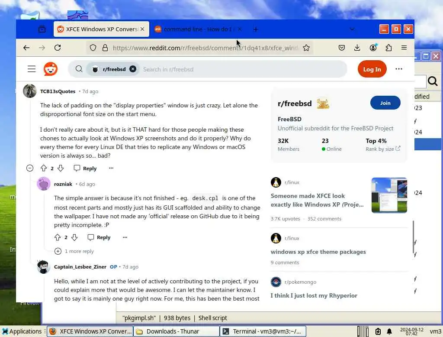Downvote rozniak's comment
This screenshot has width=443, height=337.
(74, 237)
